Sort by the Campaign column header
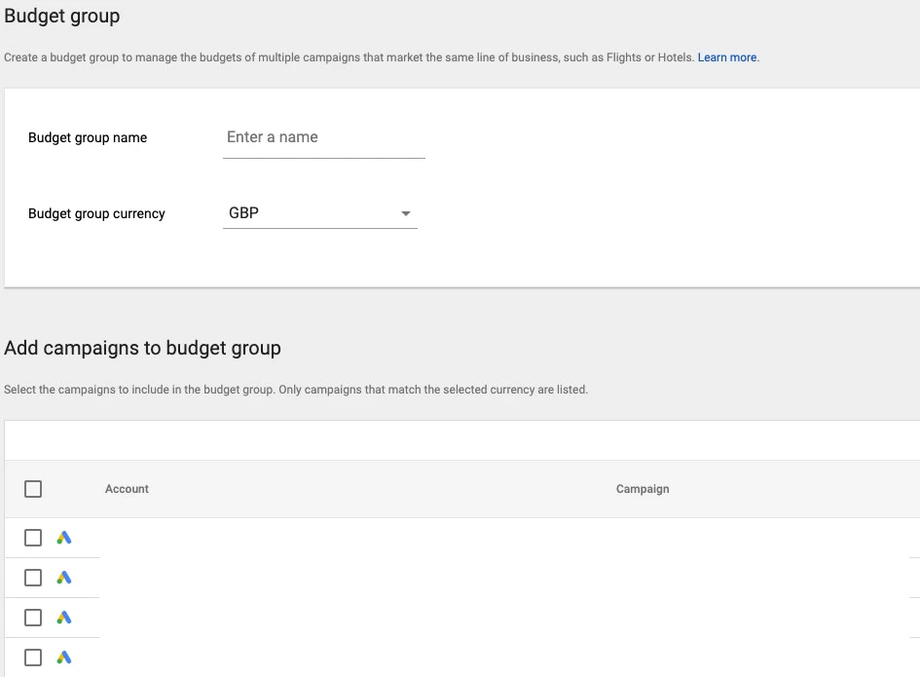 click(643, 489)
